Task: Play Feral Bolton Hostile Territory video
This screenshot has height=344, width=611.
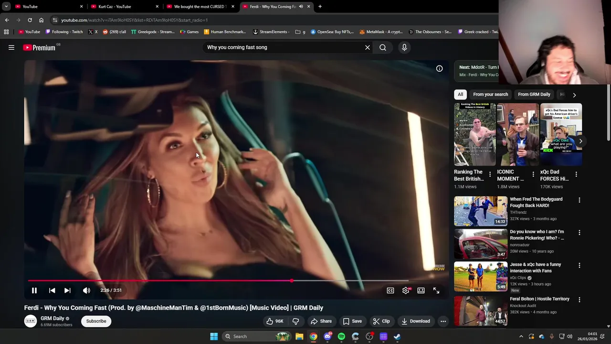Action: tap(481, 311)
